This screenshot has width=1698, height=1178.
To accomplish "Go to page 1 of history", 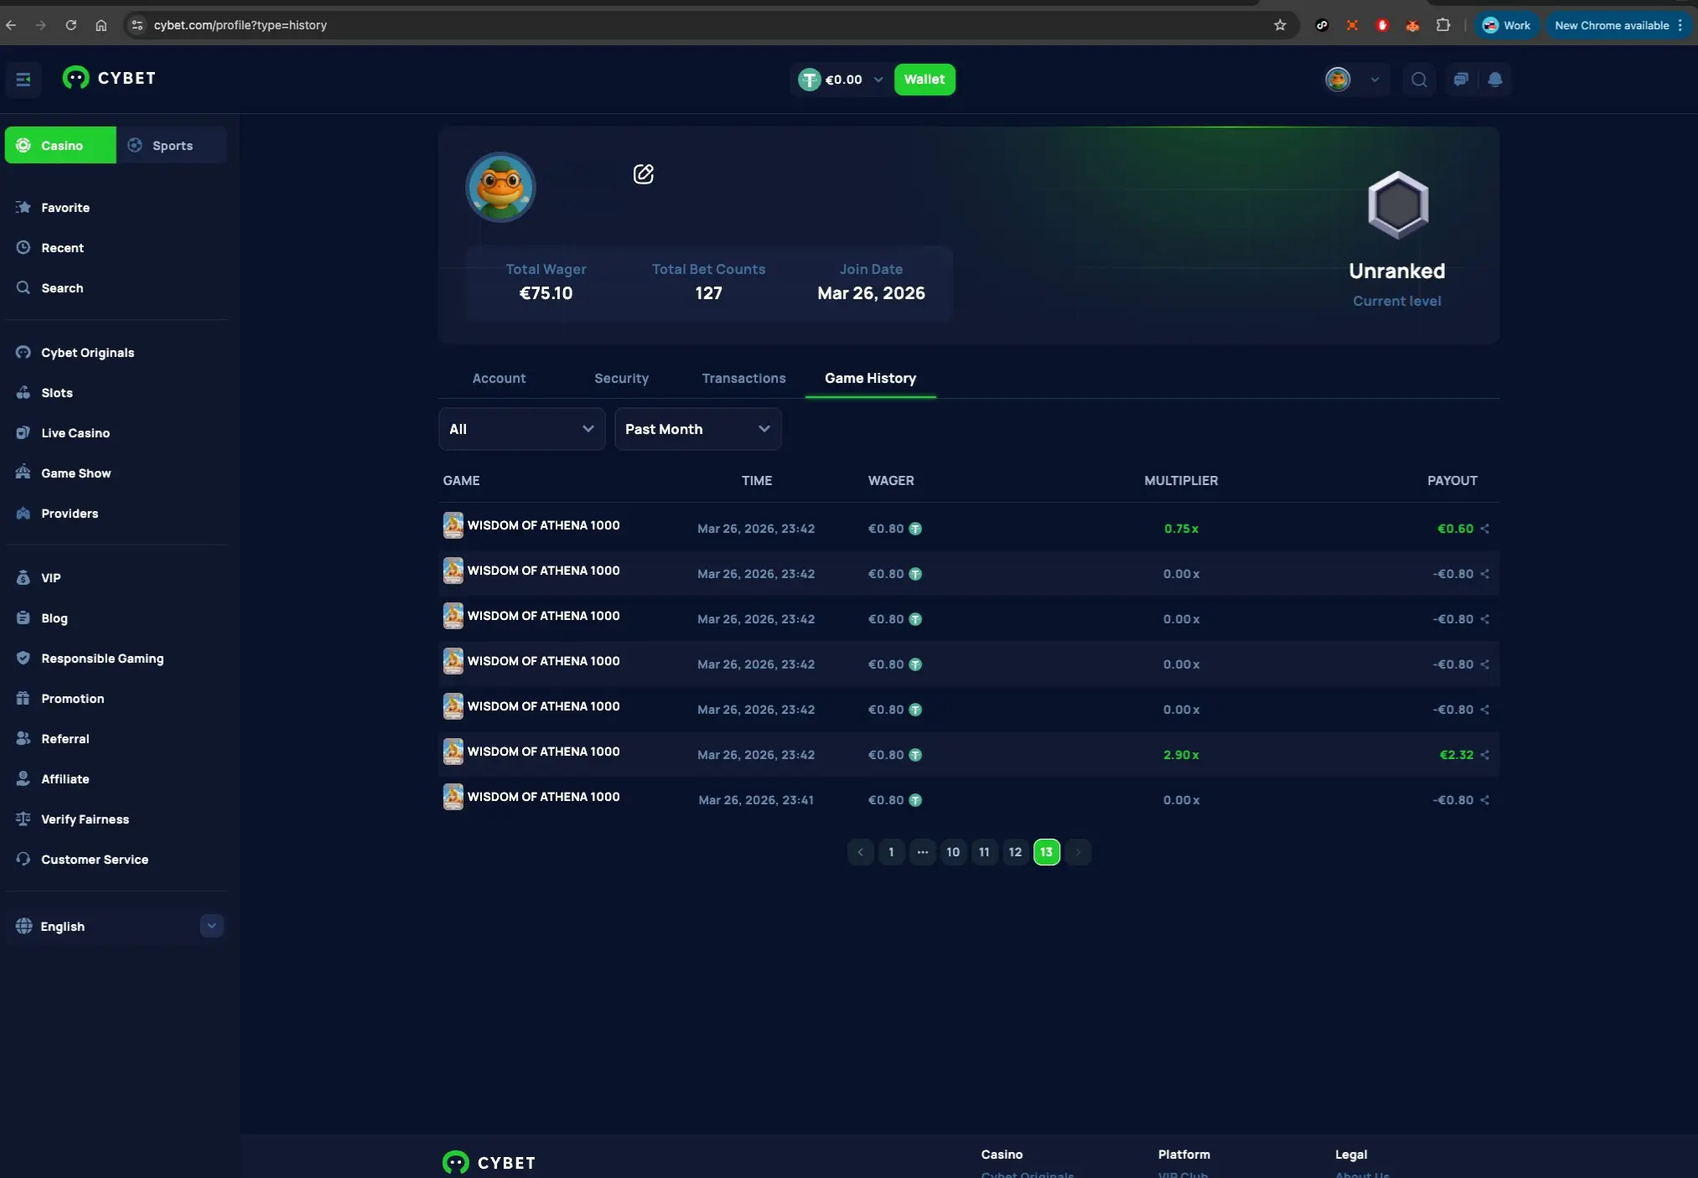I will pos(891,852).
